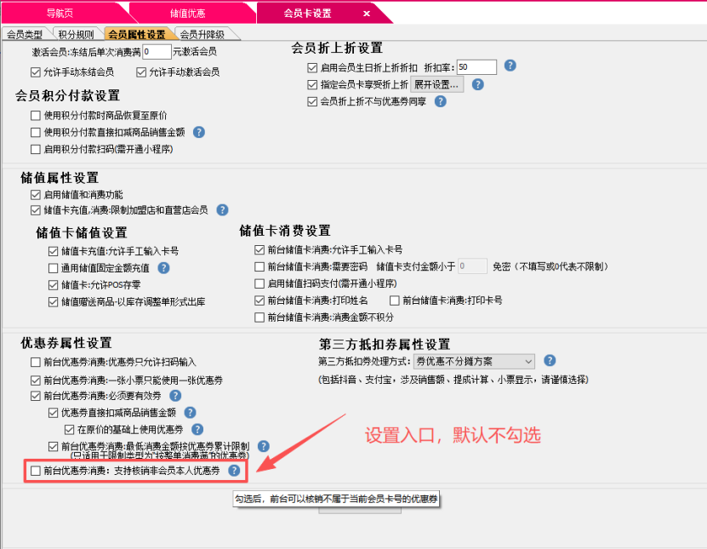Click the 折扣率 input field
The width and height of the screenshot is (707, 549).
pyautogui.click(x=476, y=67)
